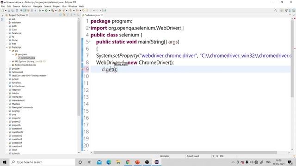
Task: Click the New file toolbar icon
Action: [x=3, y=11]
